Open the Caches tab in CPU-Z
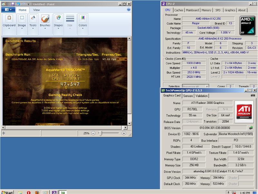This screenshot has width=258, height=194. (179, 10)
